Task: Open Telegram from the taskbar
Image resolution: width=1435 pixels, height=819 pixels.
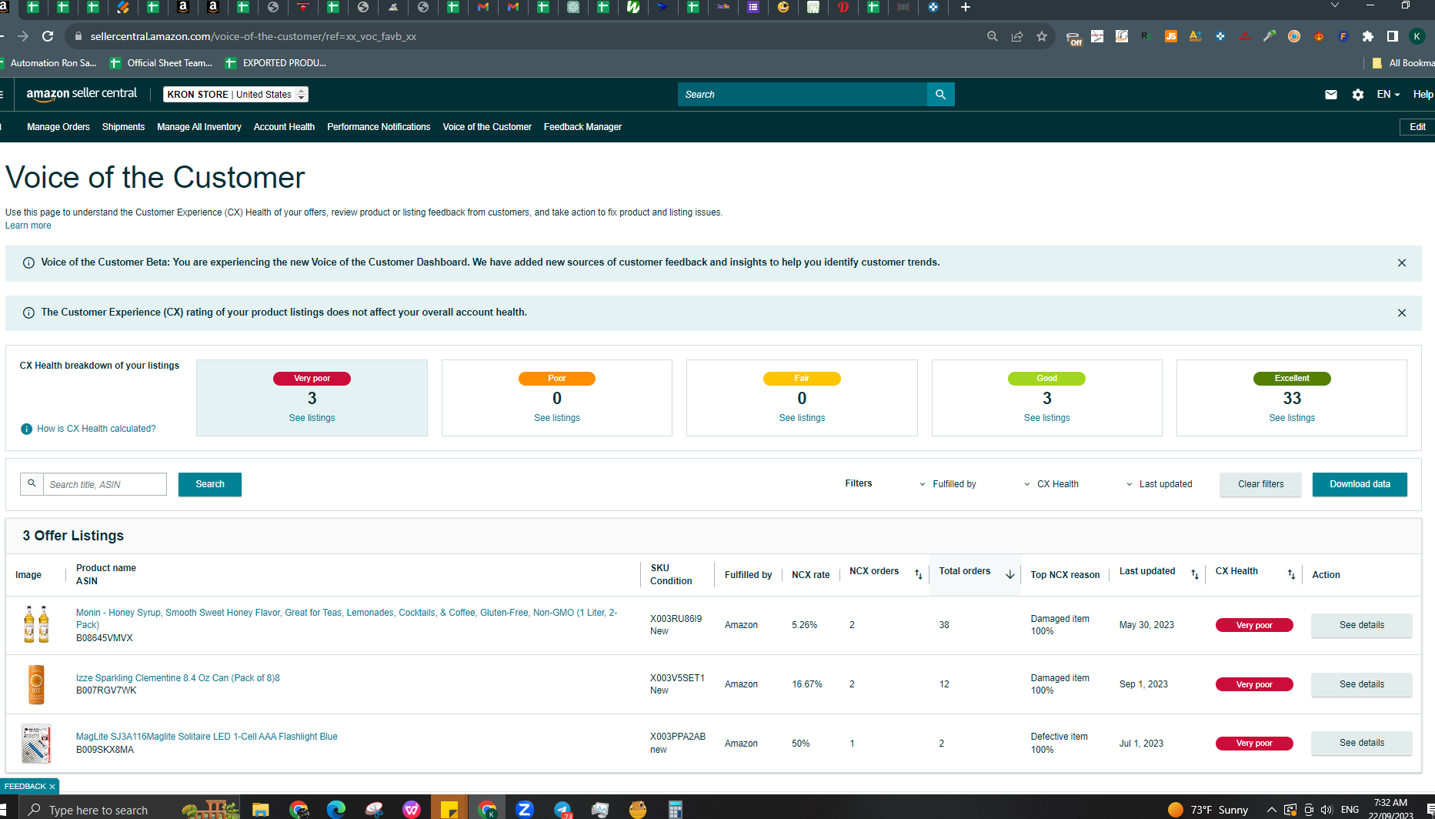Action: pyautogui.click(x=562, y=809)
